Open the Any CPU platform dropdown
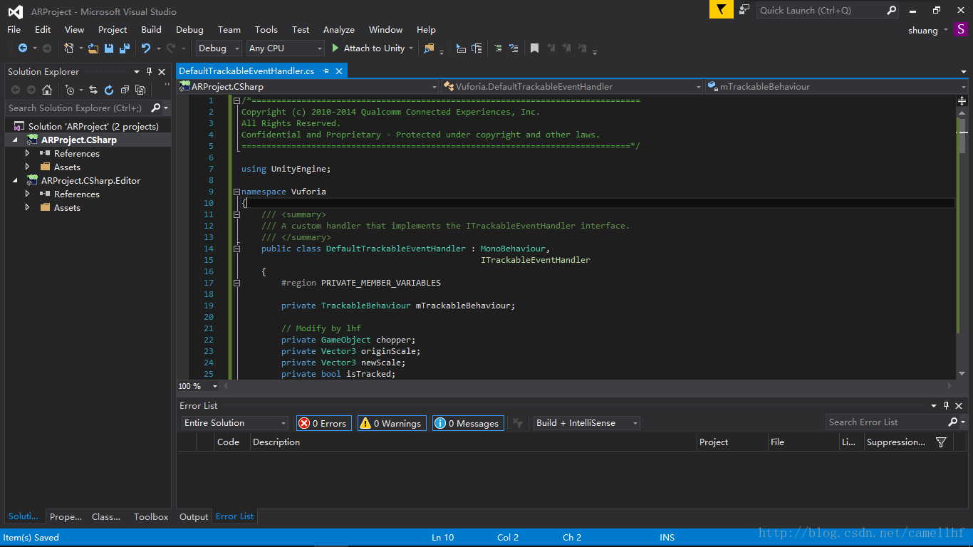This screenshot has width=973, height=547. (x=286, y=48)
